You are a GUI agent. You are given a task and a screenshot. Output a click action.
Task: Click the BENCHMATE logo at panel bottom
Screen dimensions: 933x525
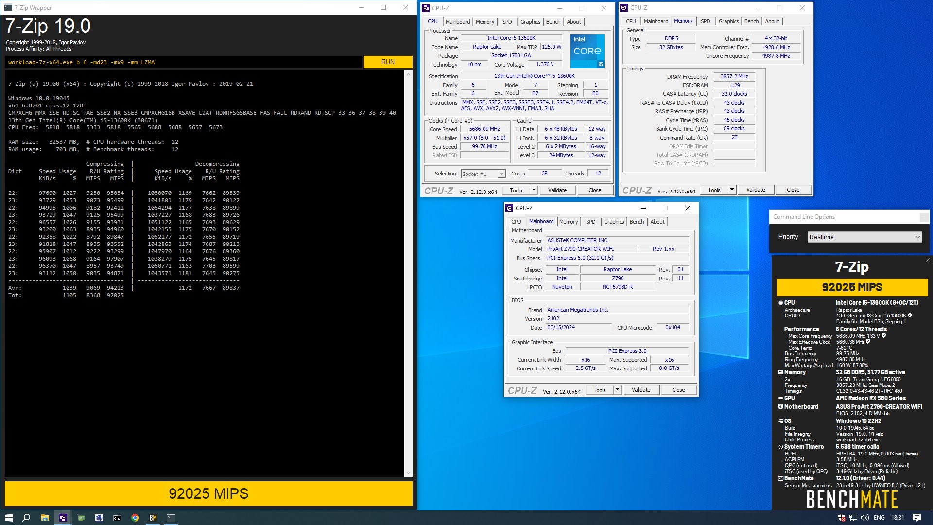click(x=852, y=499)
